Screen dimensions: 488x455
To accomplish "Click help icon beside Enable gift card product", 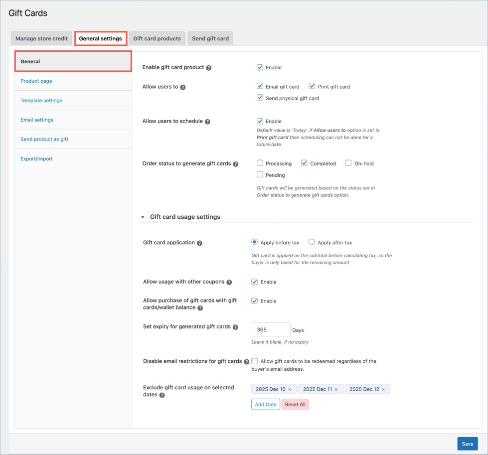I will [x=209, y=68].
